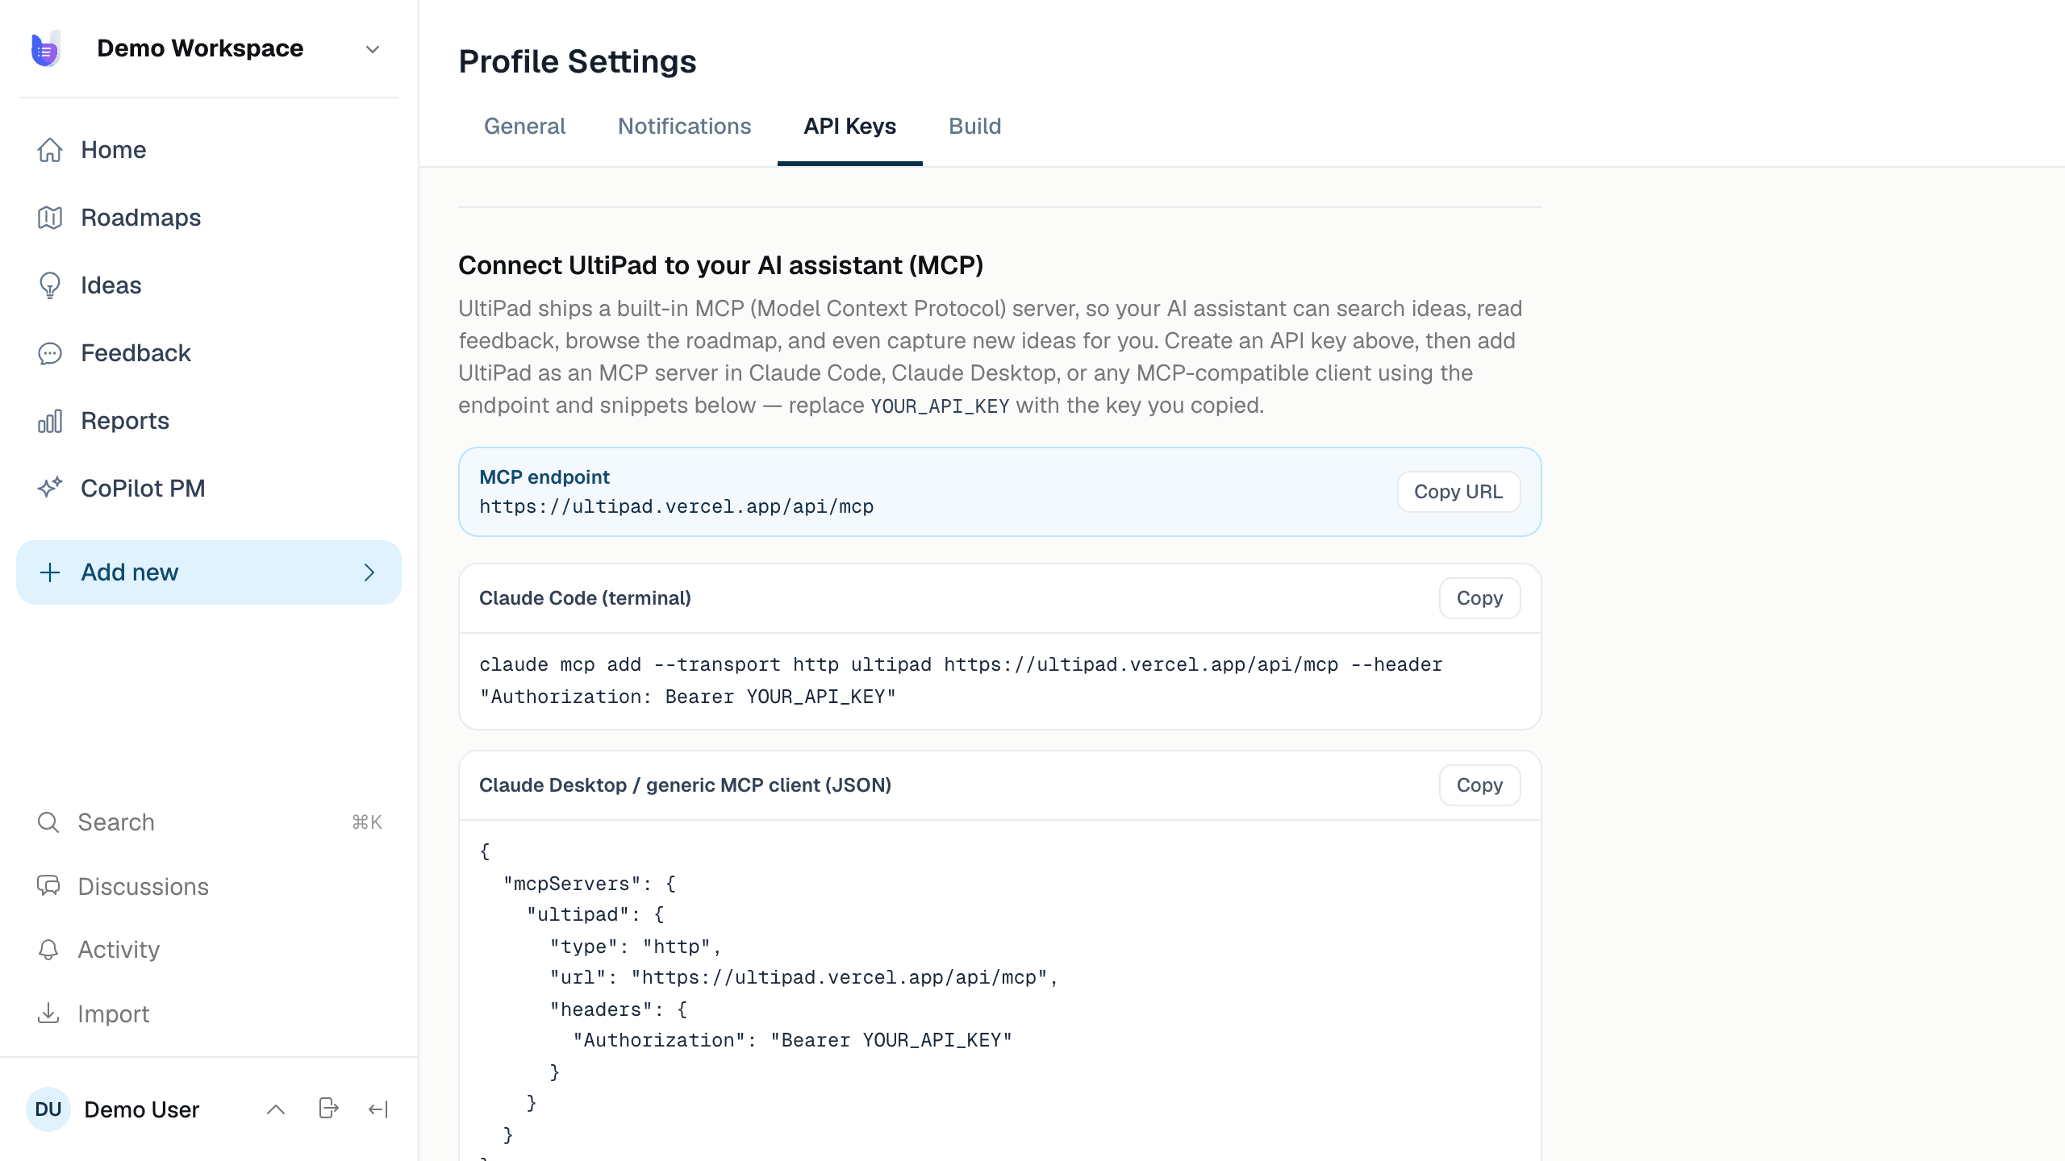The image size is (2065, 1161).
Task: Click the Ideas lightbulb icon
Action: [x=50, y=285]
